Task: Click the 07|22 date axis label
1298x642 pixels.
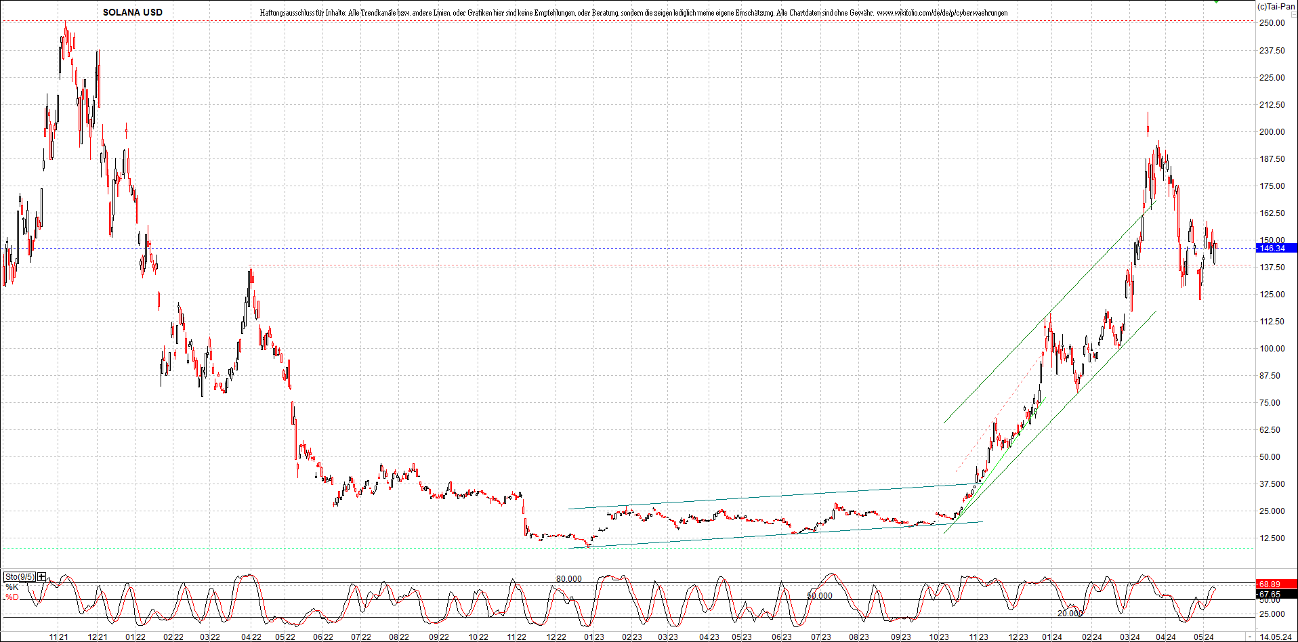Action: click(361, 637)
